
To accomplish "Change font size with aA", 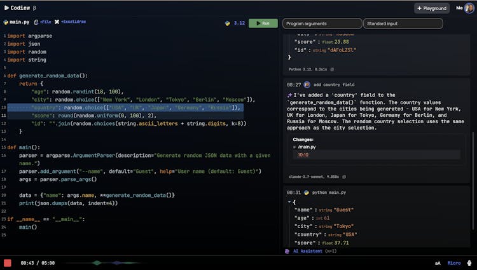I will coord(438,263).
